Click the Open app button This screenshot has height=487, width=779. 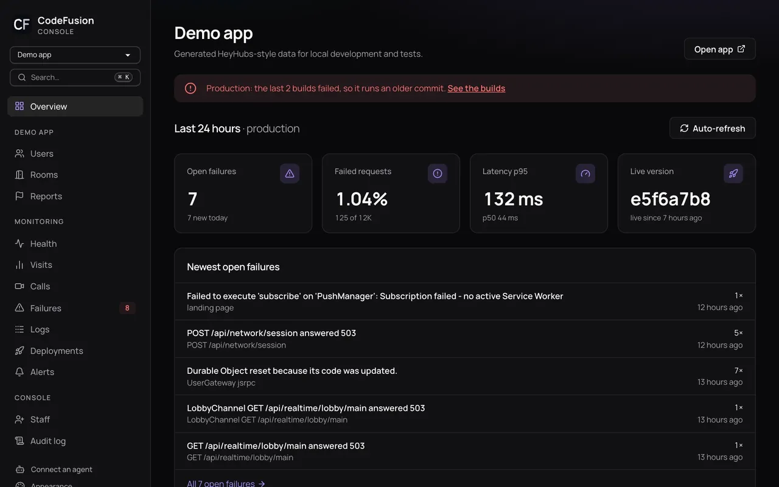(x=719, y=49)
